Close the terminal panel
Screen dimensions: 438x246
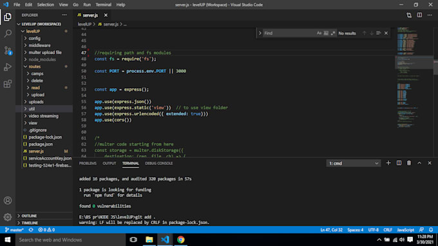point(430,163)
